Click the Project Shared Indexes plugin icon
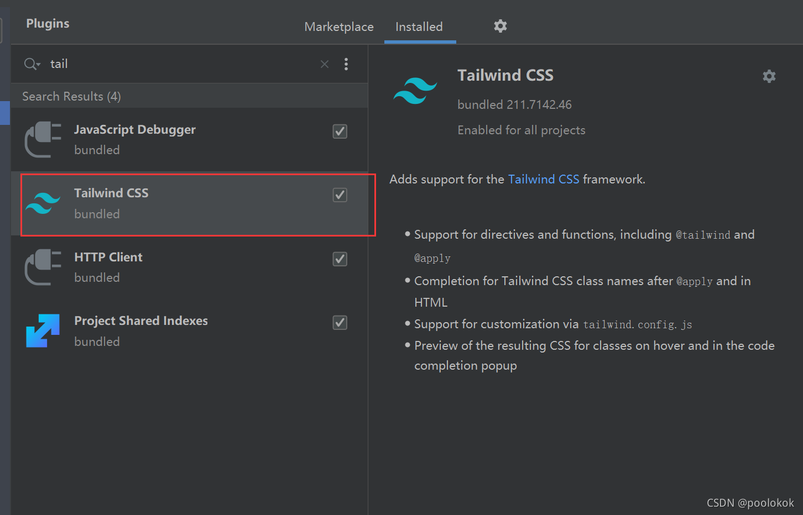The height and width of the screenshot is (515, 803). click(43, 330)
